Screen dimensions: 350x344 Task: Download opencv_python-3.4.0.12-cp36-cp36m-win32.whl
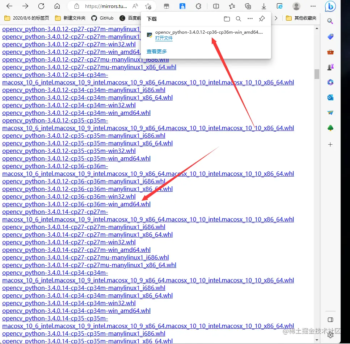69,196
